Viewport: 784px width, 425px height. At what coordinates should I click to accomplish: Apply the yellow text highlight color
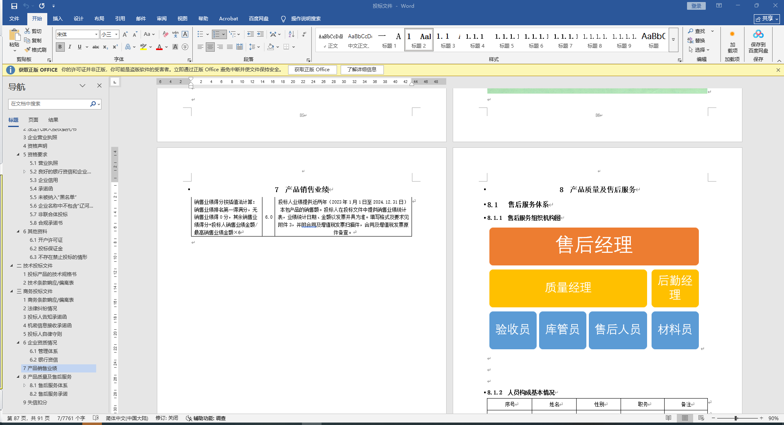[x=143, y=47]
